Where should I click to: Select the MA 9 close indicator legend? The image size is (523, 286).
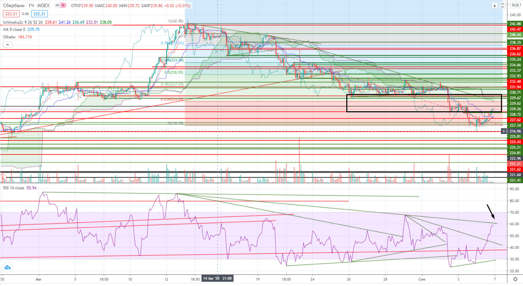coord(14,30)
